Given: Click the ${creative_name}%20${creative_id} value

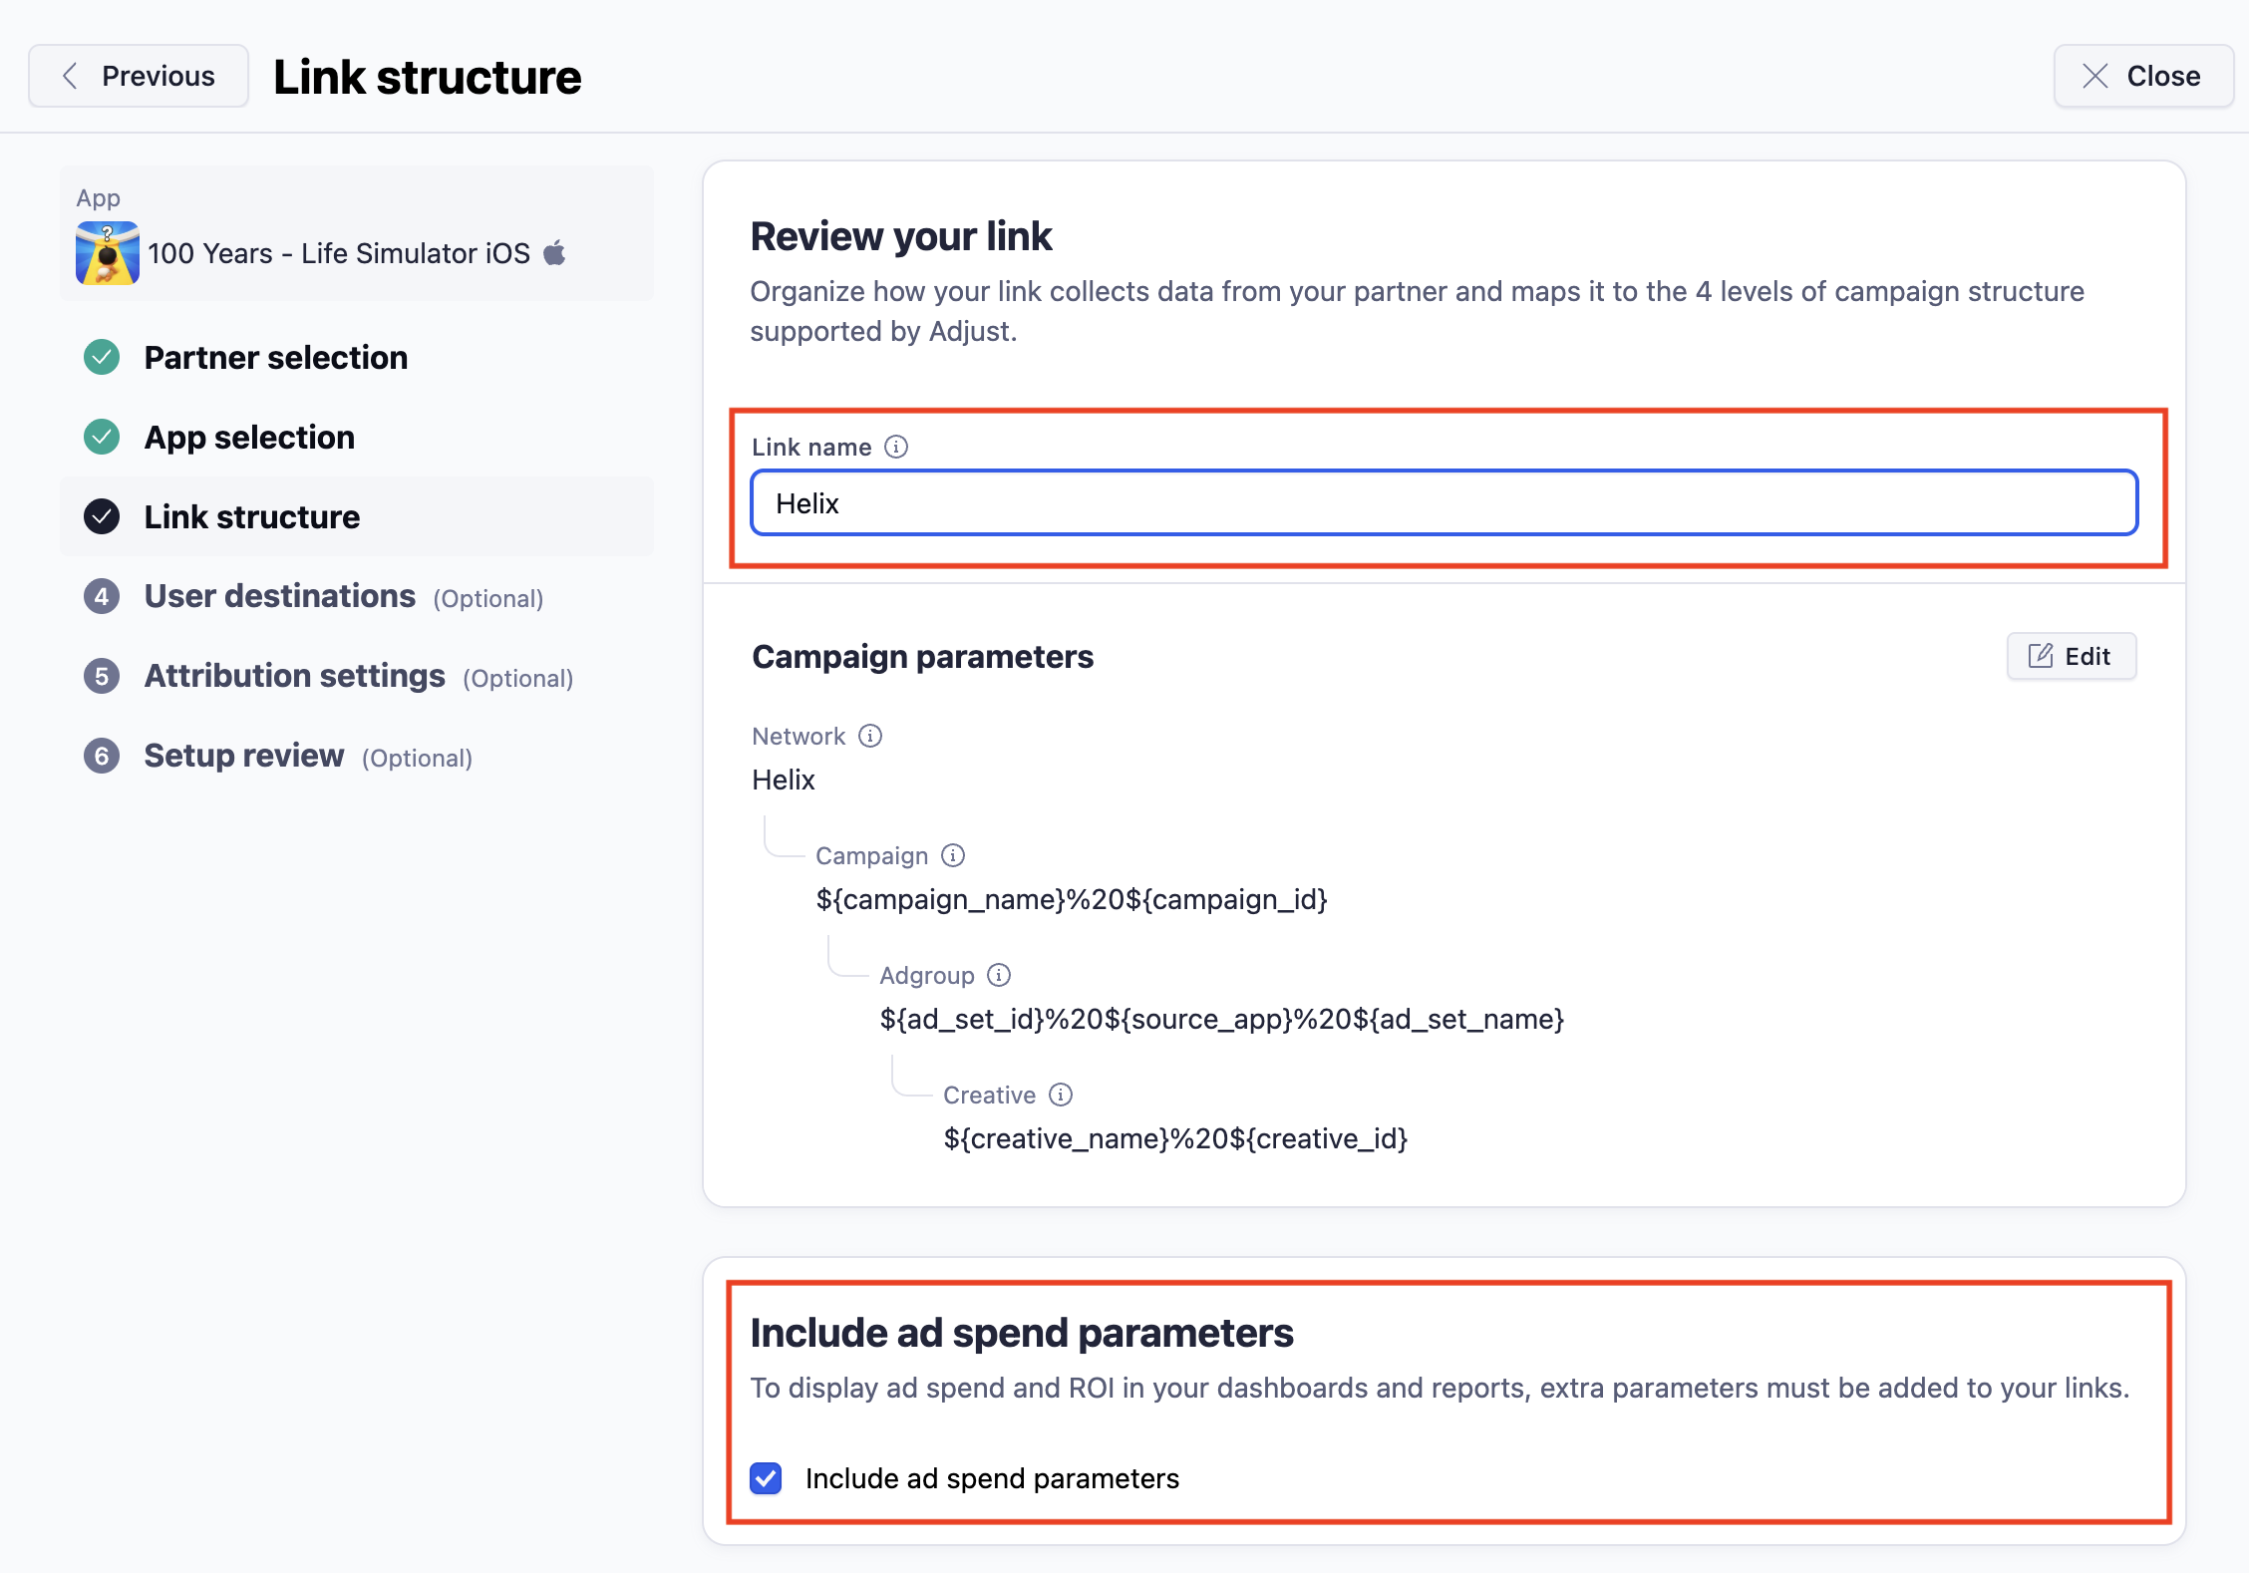Looking at the screenshot, I should click(x=1175, y=1138).
